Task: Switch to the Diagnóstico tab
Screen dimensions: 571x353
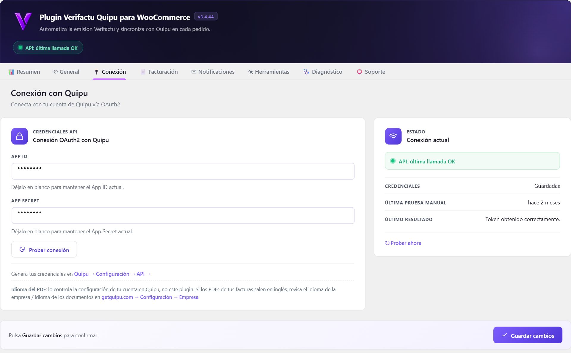Action: point(323,72)
